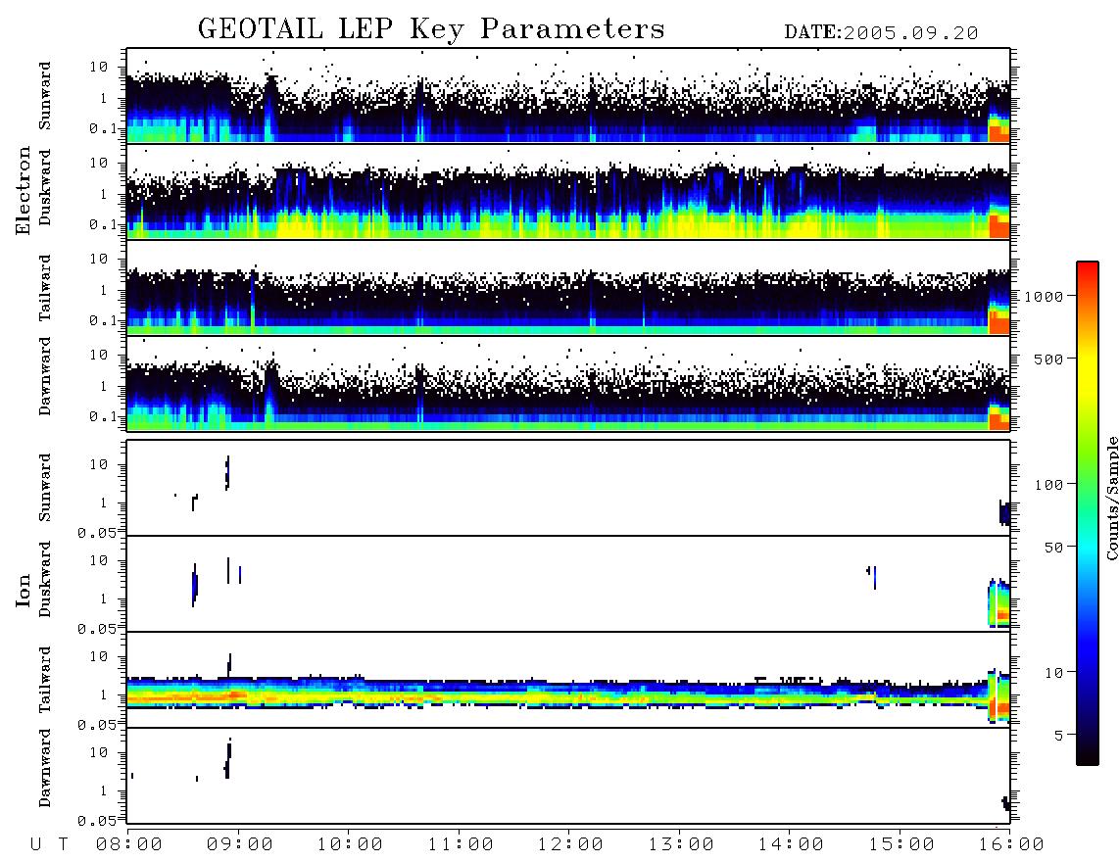This screenshot has width=1119, height=862.
Task: Click the 5 colorbar tick label
Action: 1059,736
